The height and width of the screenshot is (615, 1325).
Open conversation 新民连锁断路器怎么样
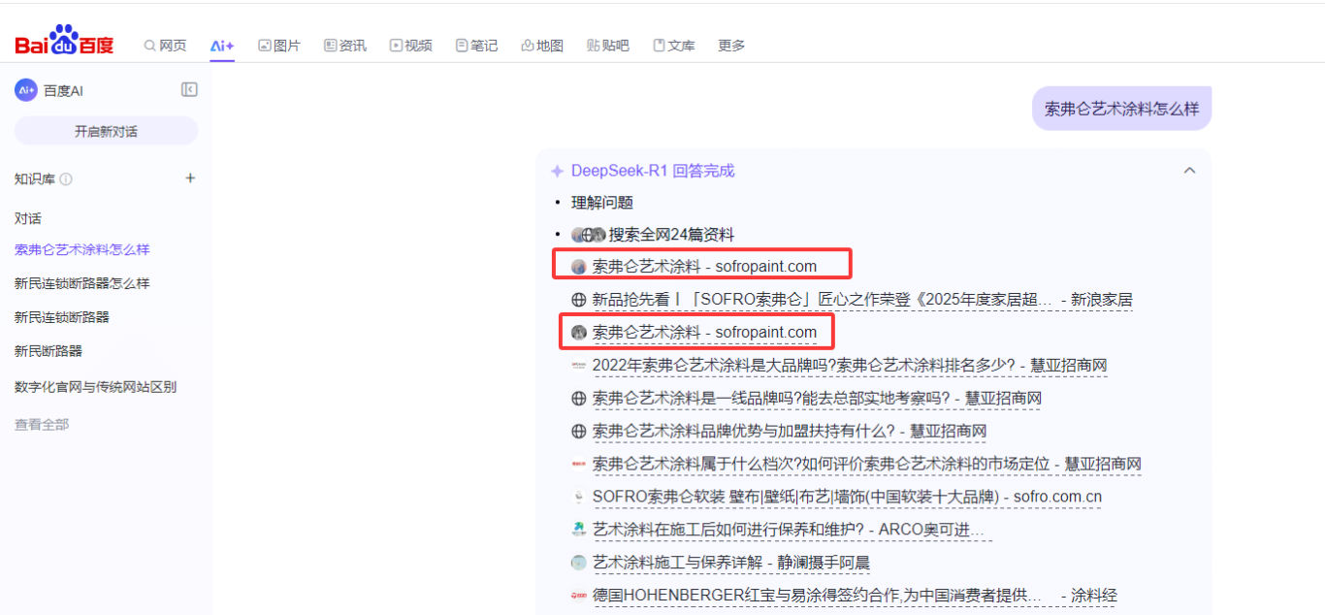[x=82, y=283]
